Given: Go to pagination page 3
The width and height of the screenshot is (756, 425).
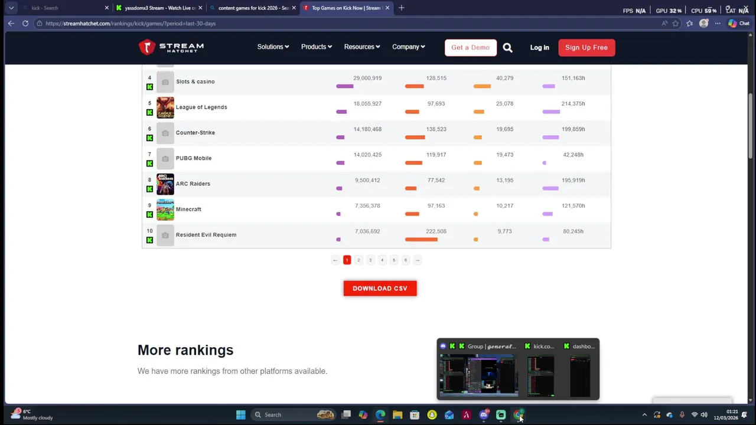Looking at the screenshot, I should (370, 260).
